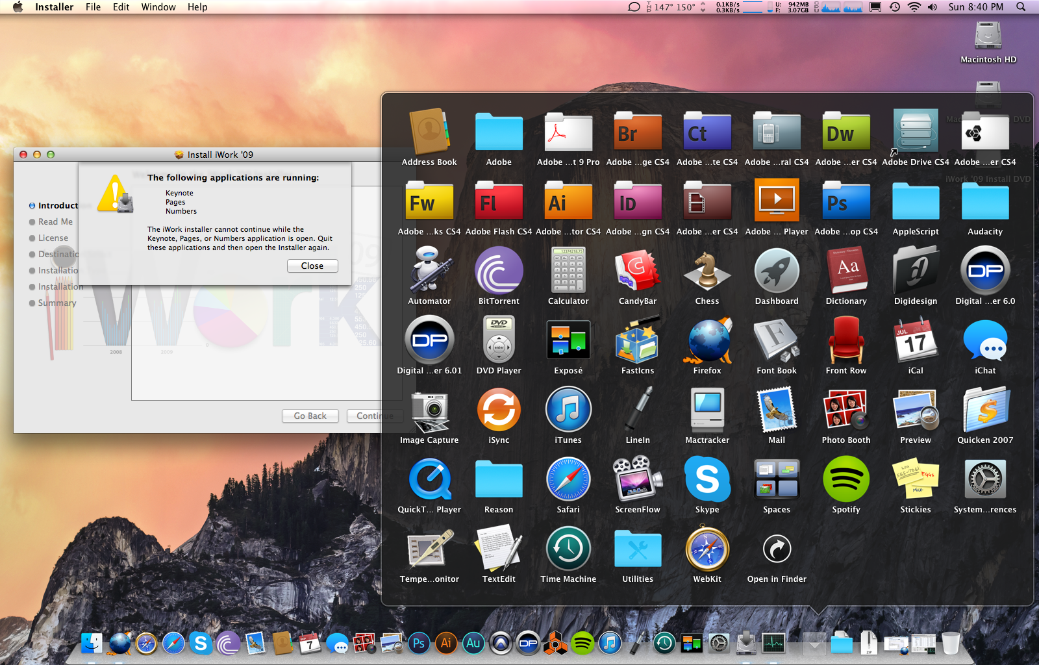The height and width of the screenshot is (665, 1039).
Task: Open the Window menu
Action: (158, 7)
